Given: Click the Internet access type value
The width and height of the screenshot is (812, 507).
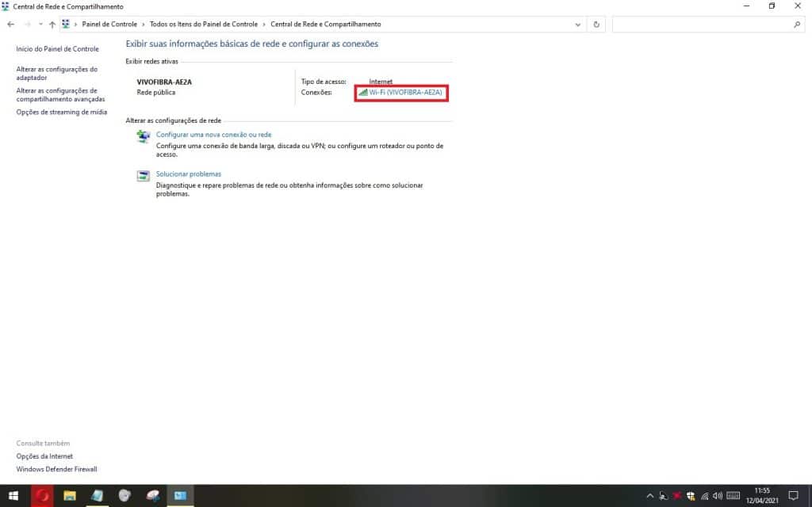Looking at the screenshot, I should coord(381,82).
